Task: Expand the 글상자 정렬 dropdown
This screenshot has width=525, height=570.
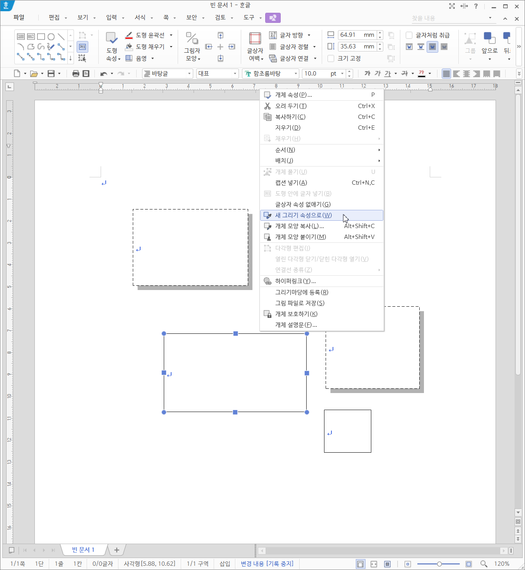Action: (x=314, y=46)
